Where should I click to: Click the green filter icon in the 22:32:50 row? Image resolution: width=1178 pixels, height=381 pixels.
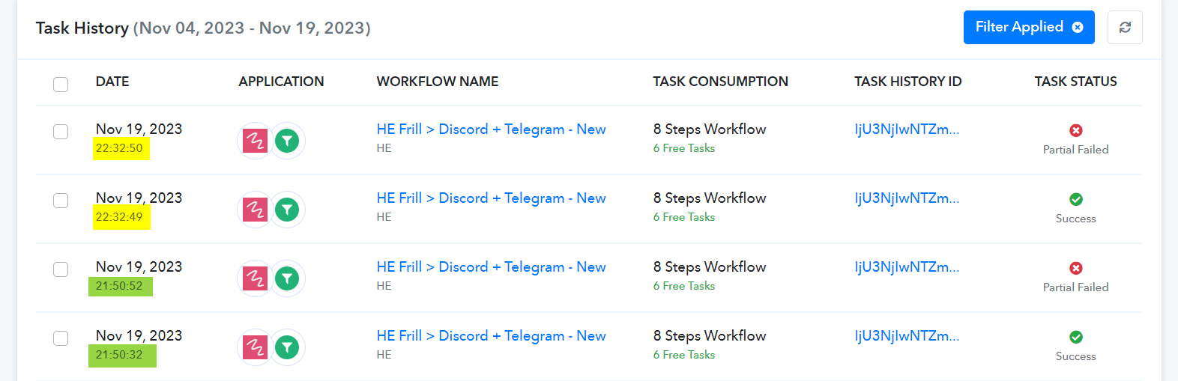[287, 141]
